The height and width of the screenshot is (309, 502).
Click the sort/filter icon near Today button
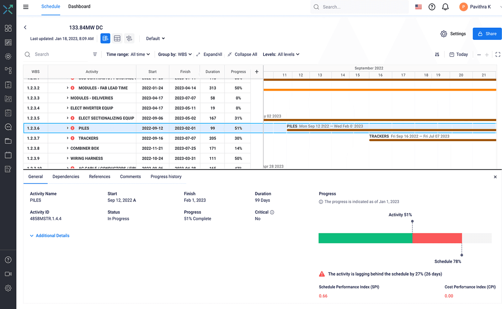437,54
